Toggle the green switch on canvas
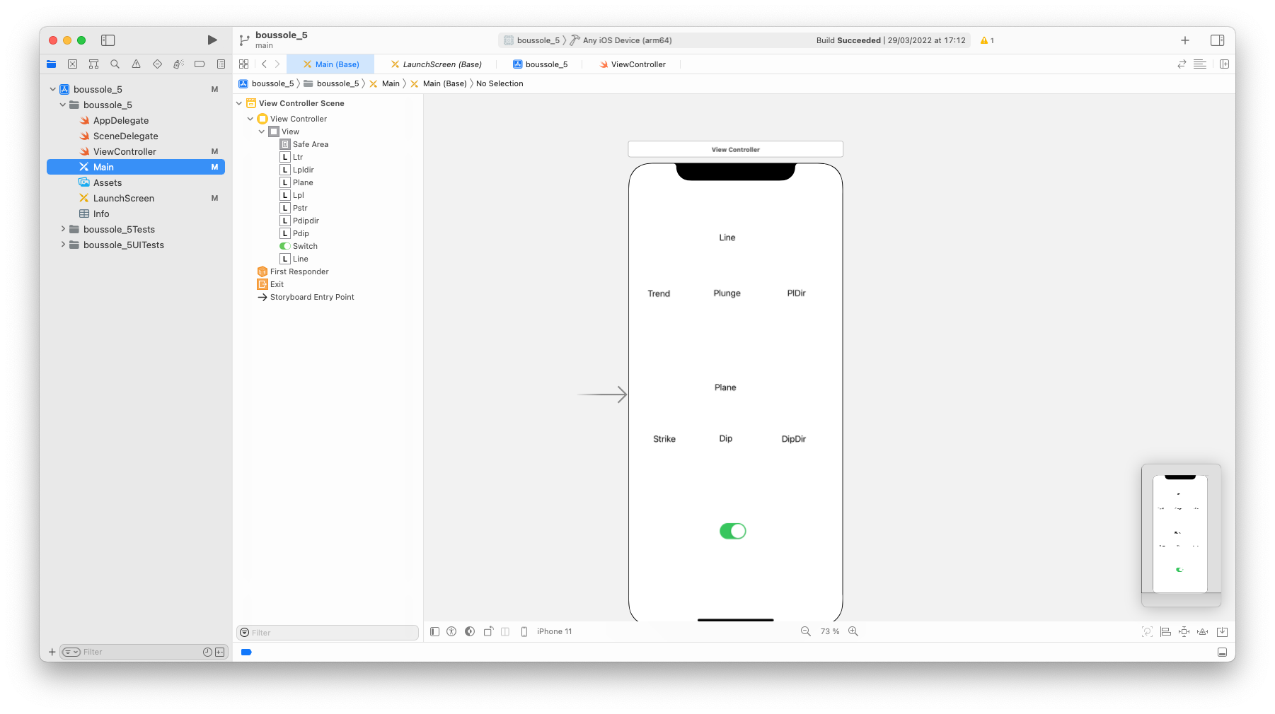This screenshot has width=1275, height=714. point(732,531)
